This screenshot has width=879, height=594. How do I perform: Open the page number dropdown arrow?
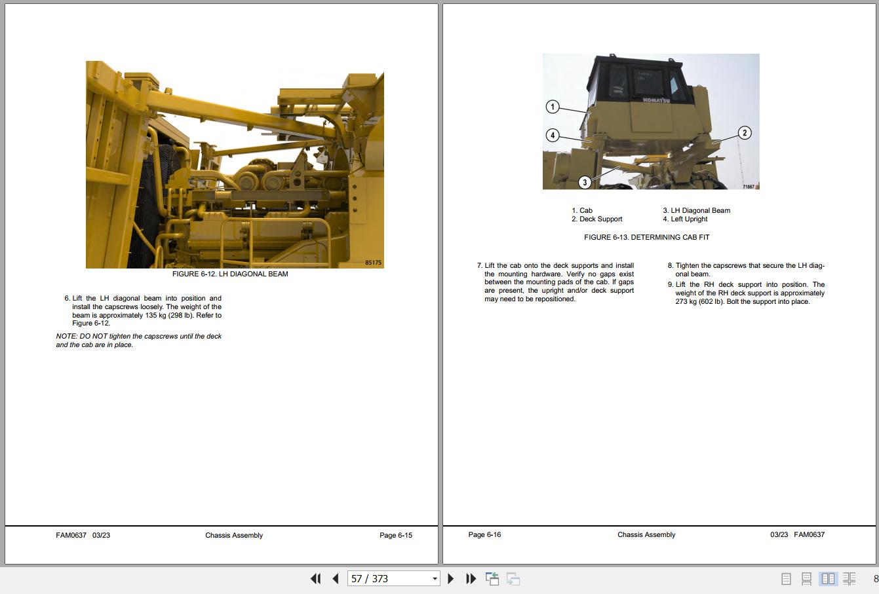(434, 579)
